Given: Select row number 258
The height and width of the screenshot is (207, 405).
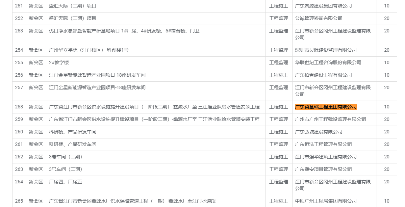Looking at the screenshot, I should tap(19, 107).
